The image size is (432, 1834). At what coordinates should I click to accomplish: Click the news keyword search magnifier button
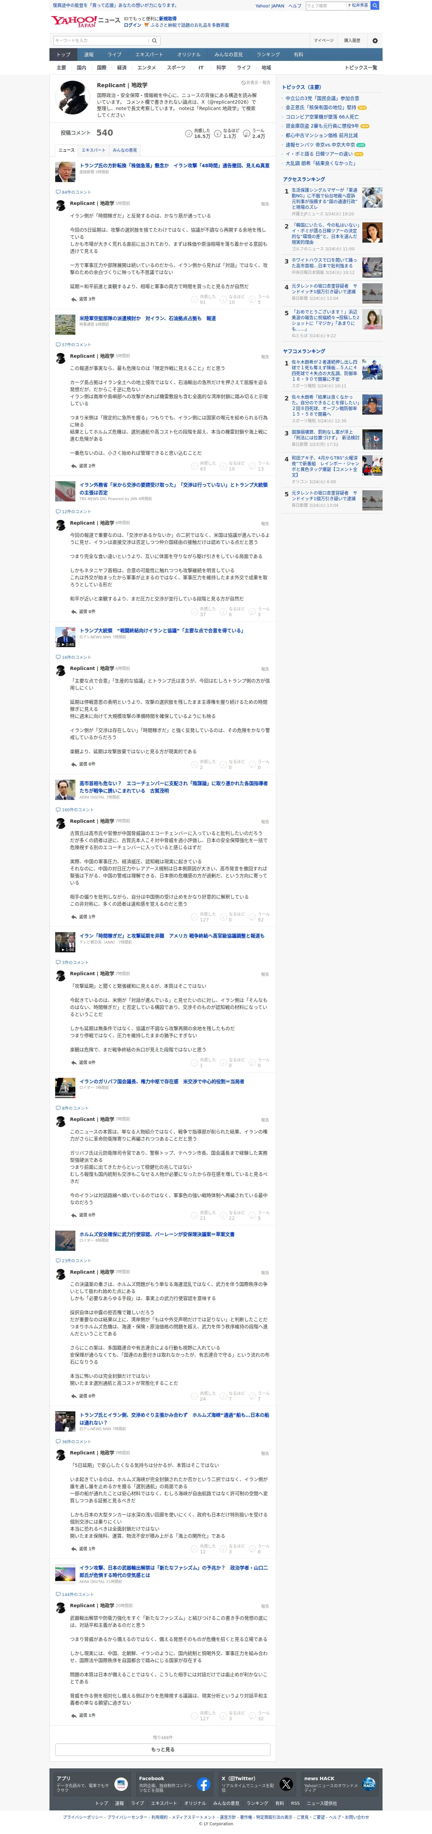[154, 41]
